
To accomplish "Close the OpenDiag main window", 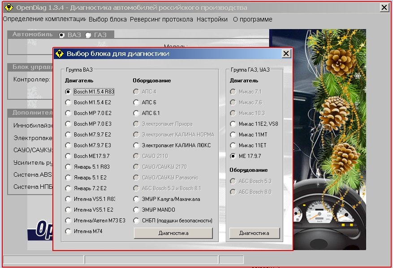I will 384,8.
